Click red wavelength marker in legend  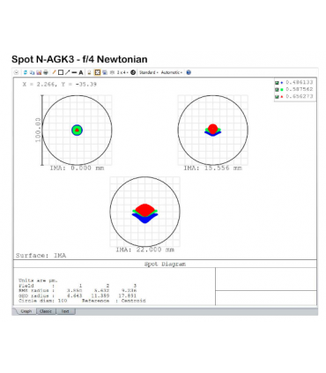tap(282, 97)
